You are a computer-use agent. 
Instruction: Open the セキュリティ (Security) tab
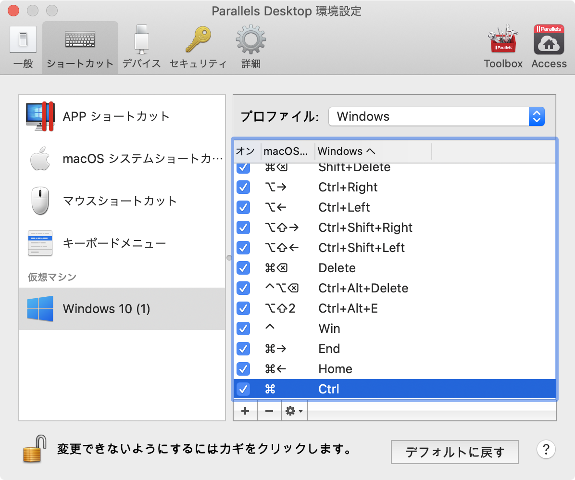(x=198, y=48)
